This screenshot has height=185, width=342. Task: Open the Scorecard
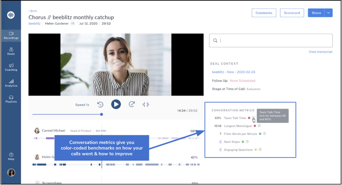point(292,13)
